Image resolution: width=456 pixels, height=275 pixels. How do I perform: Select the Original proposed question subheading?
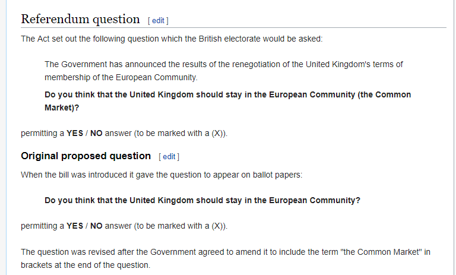click(85, 156)
